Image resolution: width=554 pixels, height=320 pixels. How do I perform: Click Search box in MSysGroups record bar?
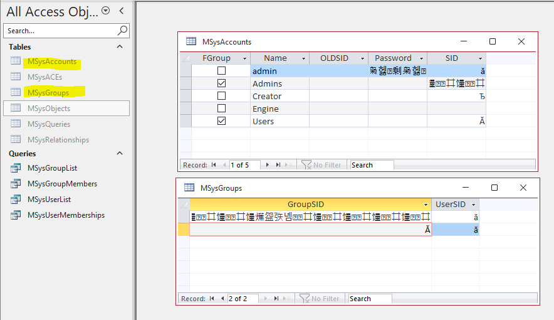(370, 299)
